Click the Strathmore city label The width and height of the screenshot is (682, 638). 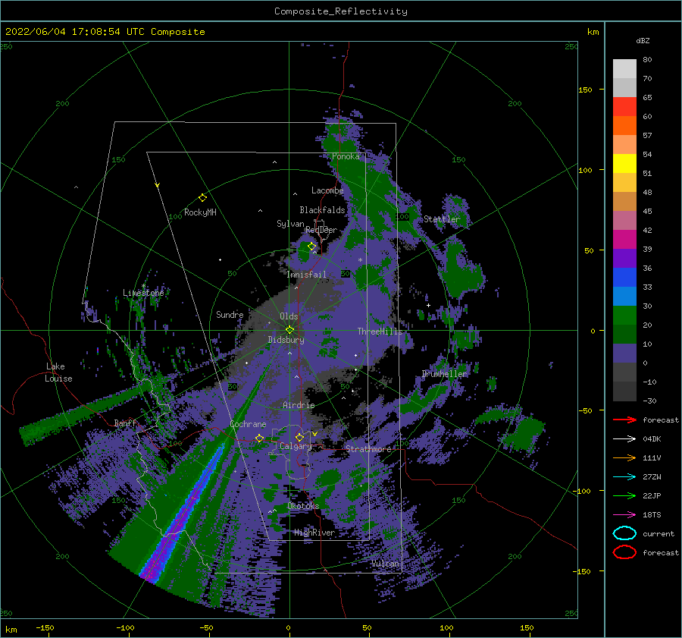[x=368, y=448]
